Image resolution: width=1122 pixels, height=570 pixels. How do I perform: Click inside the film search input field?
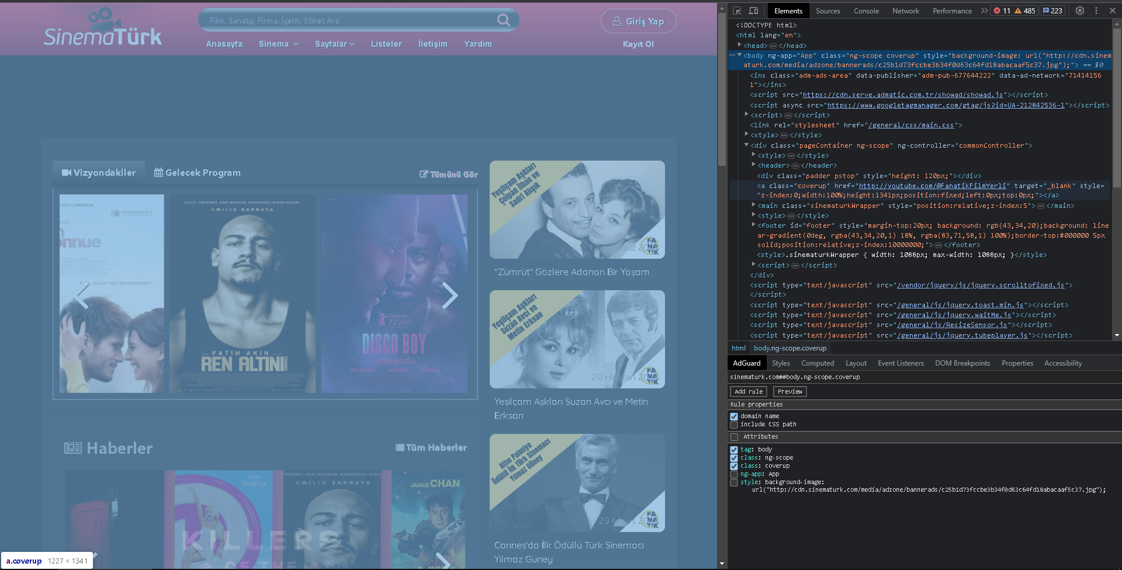pyautogui.click(x=351, y=20)
